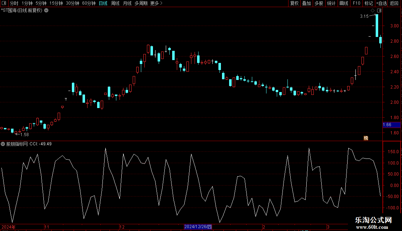Add stock via +自选 button
402x231 pixels.
click(x=381, y=3)
